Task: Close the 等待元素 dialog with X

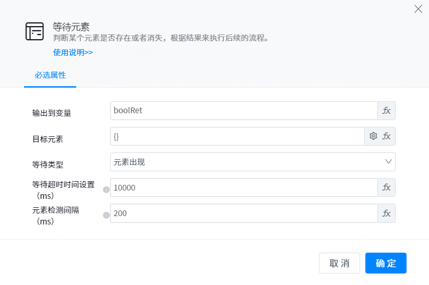Action: [x=418, y=9]
